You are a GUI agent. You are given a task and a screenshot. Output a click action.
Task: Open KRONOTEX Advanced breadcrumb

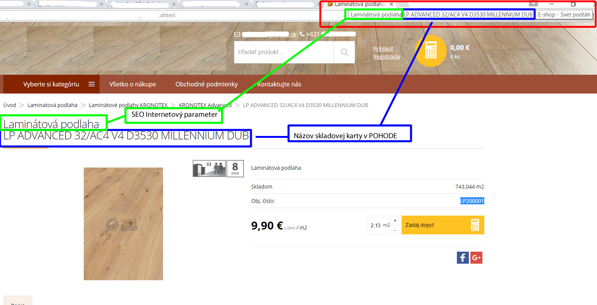[205, 105]
